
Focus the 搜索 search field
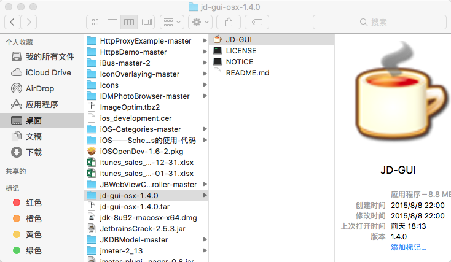[379, 22]
